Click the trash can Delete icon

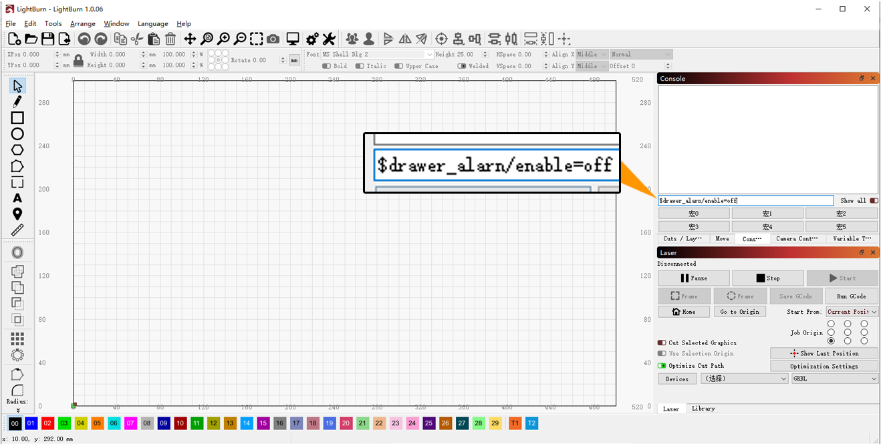pyautogui.click(x=170, y=39)
